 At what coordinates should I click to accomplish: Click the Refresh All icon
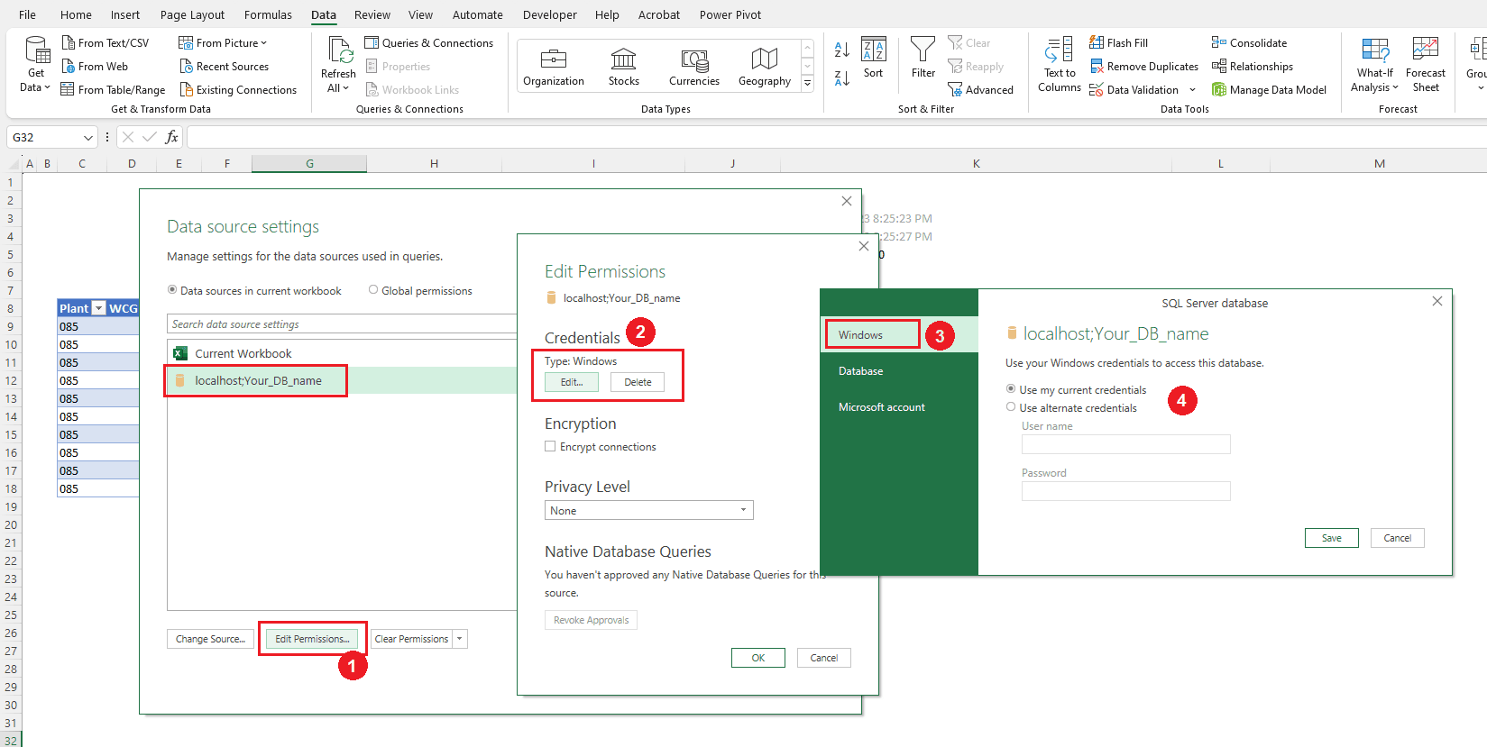(x=339, y=50)
